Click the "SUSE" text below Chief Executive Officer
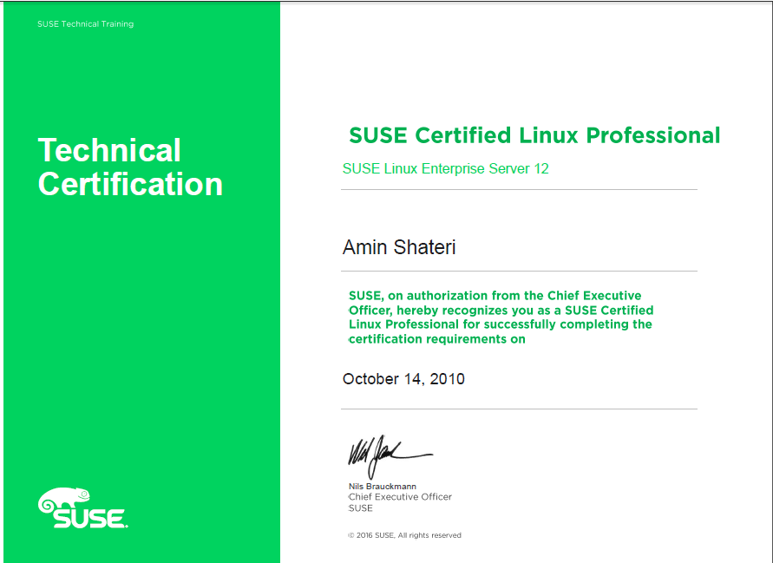 click(360, 508)
